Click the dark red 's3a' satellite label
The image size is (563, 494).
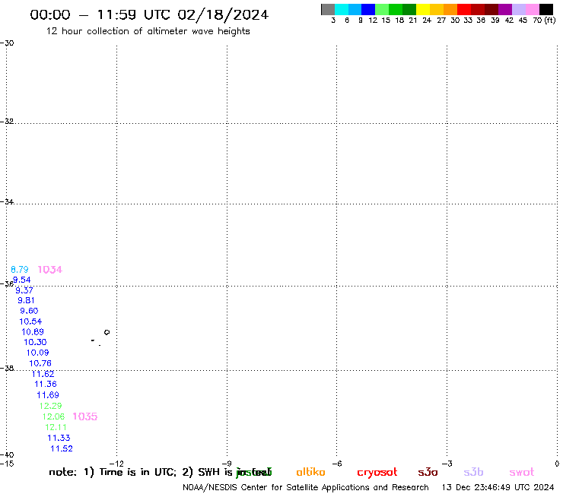tap(428, 472)
